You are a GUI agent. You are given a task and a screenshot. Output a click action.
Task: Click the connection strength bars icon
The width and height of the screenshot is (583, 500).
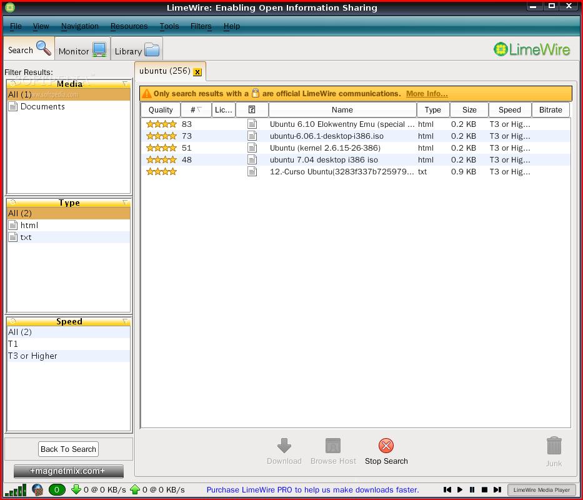15,489
